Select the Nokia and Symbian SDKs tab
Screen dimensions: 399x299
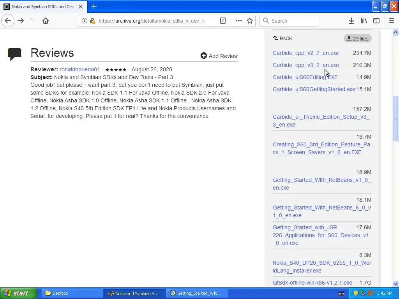tap(44, 7)
